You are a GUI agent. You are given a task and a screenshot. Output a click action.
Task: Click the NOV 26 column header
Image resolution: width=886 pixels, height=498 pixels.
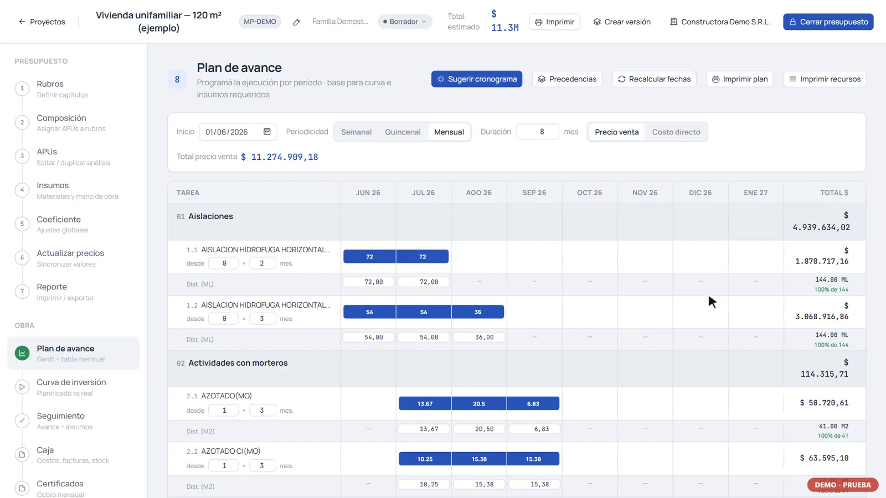pos(645,193)
